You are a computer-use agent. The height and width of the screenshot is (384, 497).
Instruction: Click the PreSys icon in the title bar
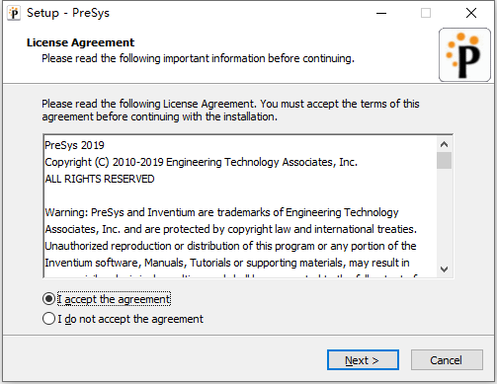(14, 13)
